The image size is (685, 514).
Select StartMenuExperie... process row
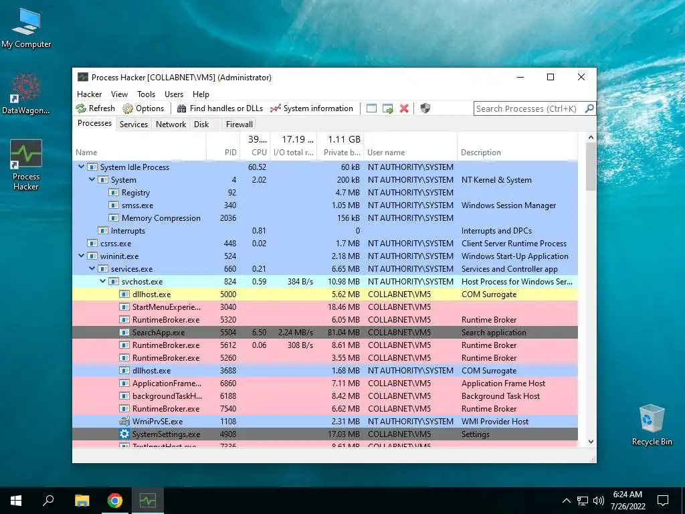click(x=325, y=307)
